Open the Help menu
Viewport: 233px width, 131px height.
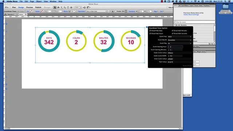[60, 1]
